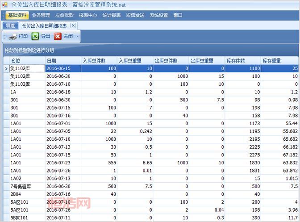Click the green 导出 Excel export icon

[x=35, y=37]
